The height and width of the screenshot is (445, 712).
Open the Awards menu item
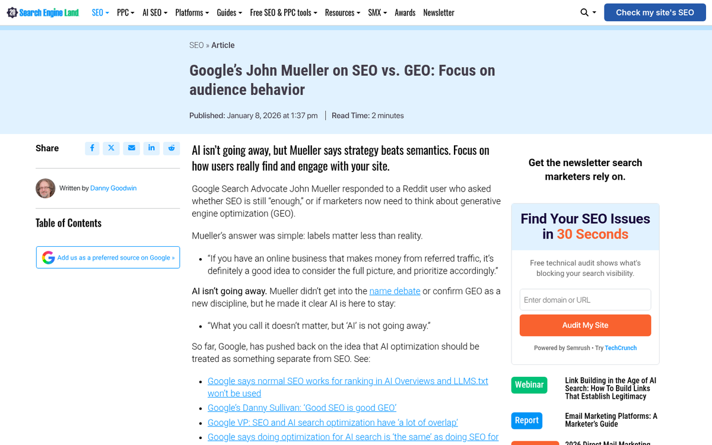(405, 12)
